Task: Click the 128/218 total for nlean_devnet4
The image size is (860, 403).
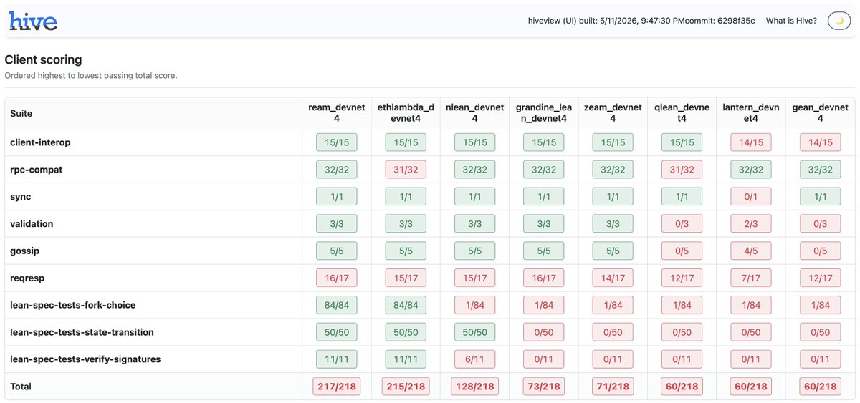Action: click(x=474, y=387)
